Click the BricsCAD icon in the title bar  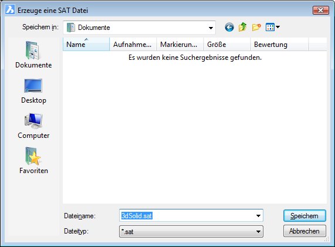[x=10, y=10]
